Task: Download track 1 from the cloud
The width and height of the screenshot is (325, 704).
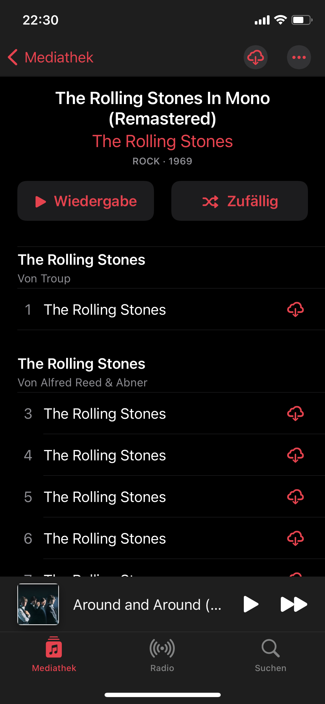Action: point(295,310)
